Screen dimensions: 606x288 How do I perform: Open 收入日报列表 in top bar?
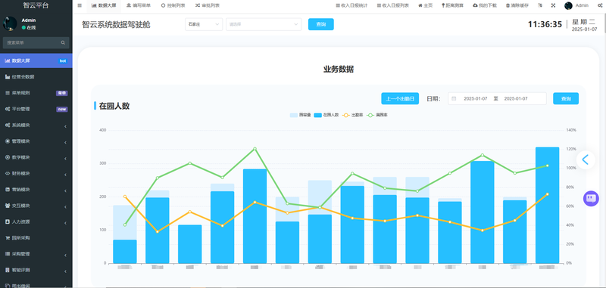pos(392,5)
